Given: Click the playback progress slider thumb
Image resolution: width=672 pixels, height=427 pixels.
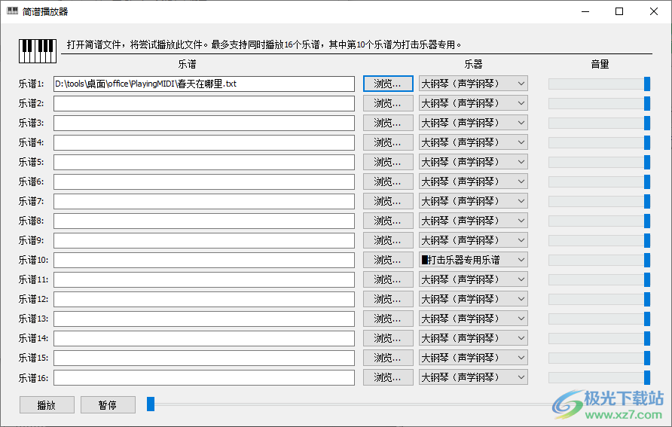Looking at the screenshot, I should tap(151, 404).
